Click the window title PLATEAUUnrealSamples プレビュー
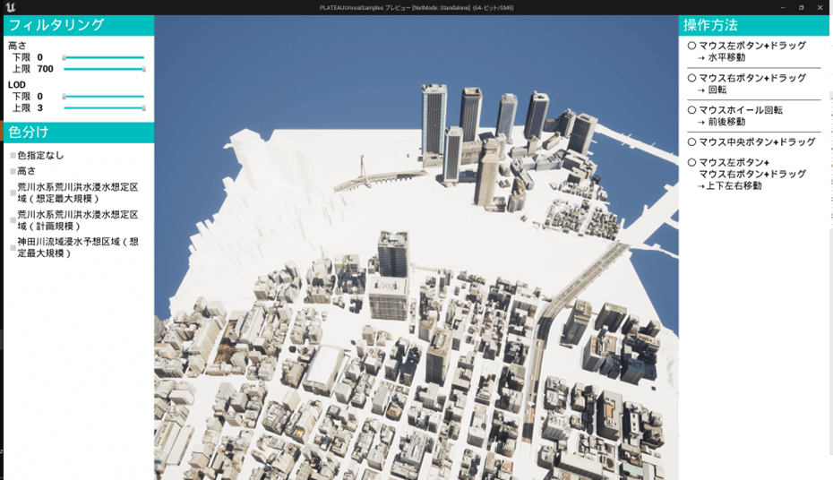The image size is (833, 480). pos(416,8)
